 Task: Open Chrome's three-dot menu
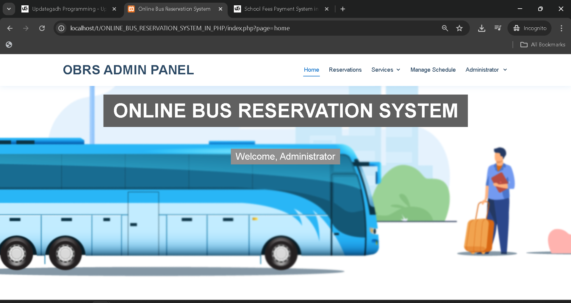(561, 28)
